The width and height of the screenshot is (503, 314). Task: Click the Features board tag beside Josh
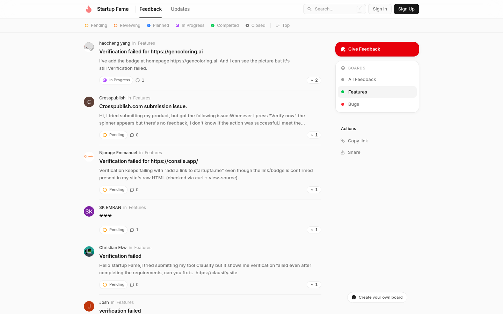click(x=125, y=302)
